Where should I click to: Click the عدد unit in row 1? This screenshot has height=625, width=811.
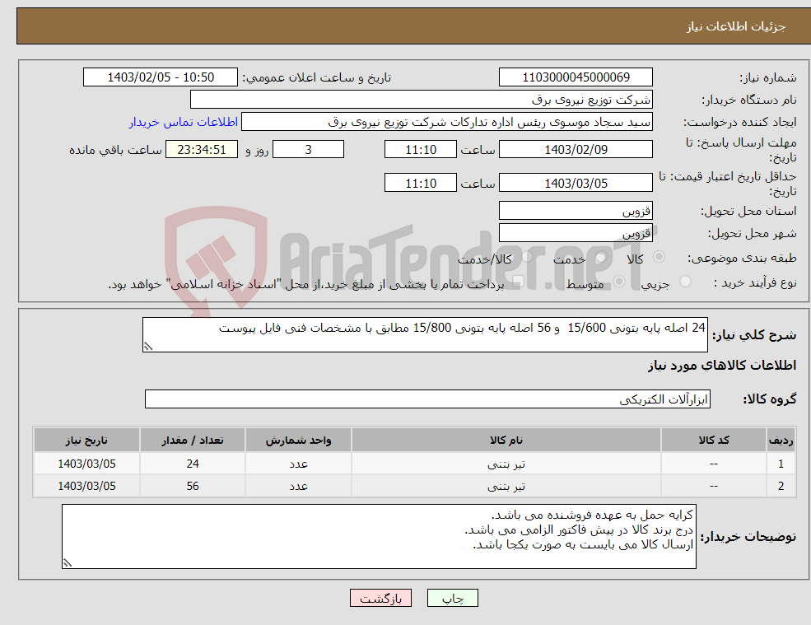tap(298, 464)
